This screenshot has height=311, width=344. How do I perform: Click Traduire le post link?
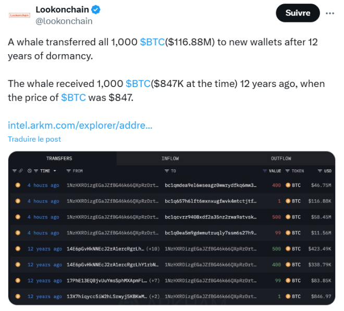click(x=34, y=139)
